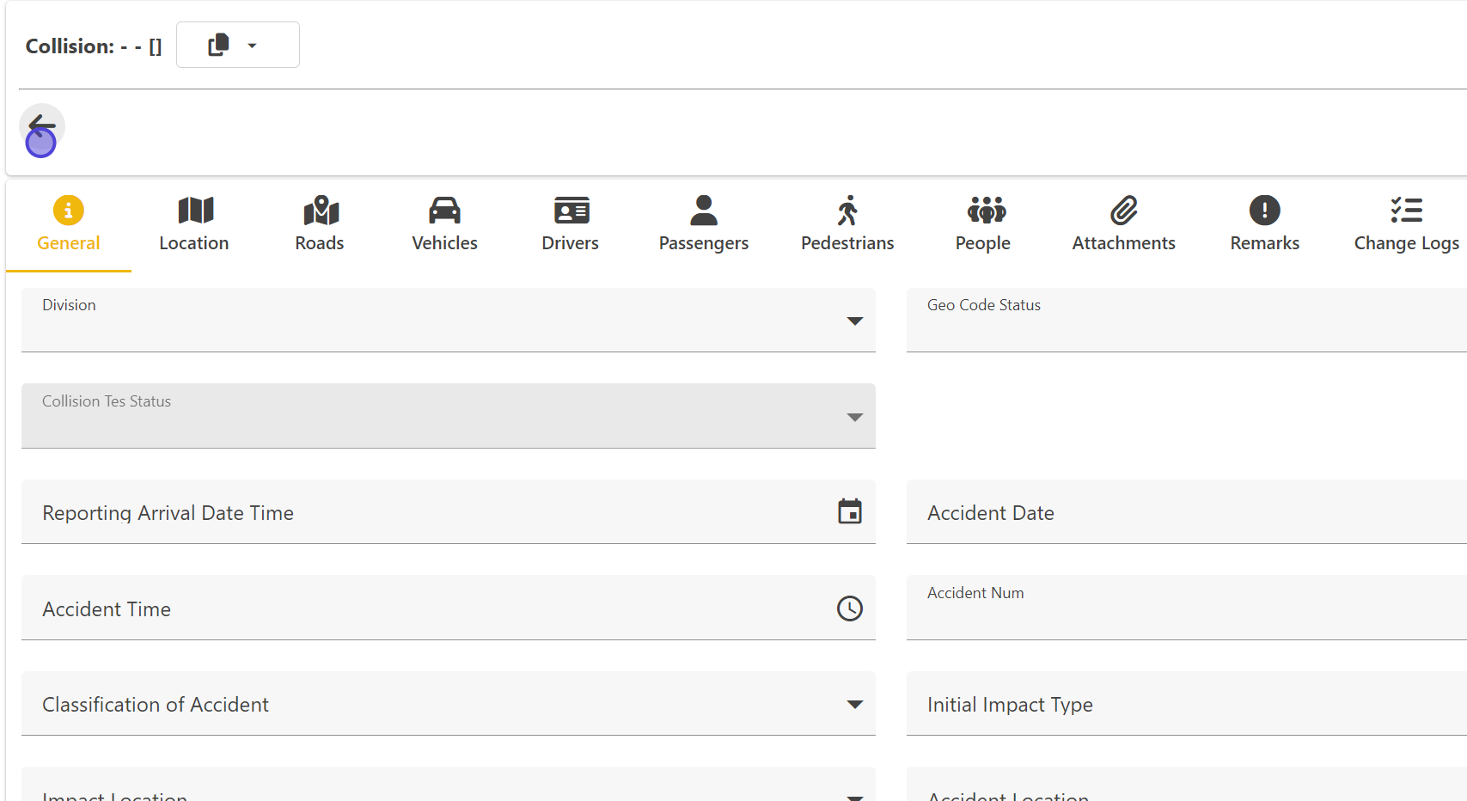Screen dimensions: 1467x801
Task: Click the Initial Impact Type field
Action: click(x=1186, y=705)
